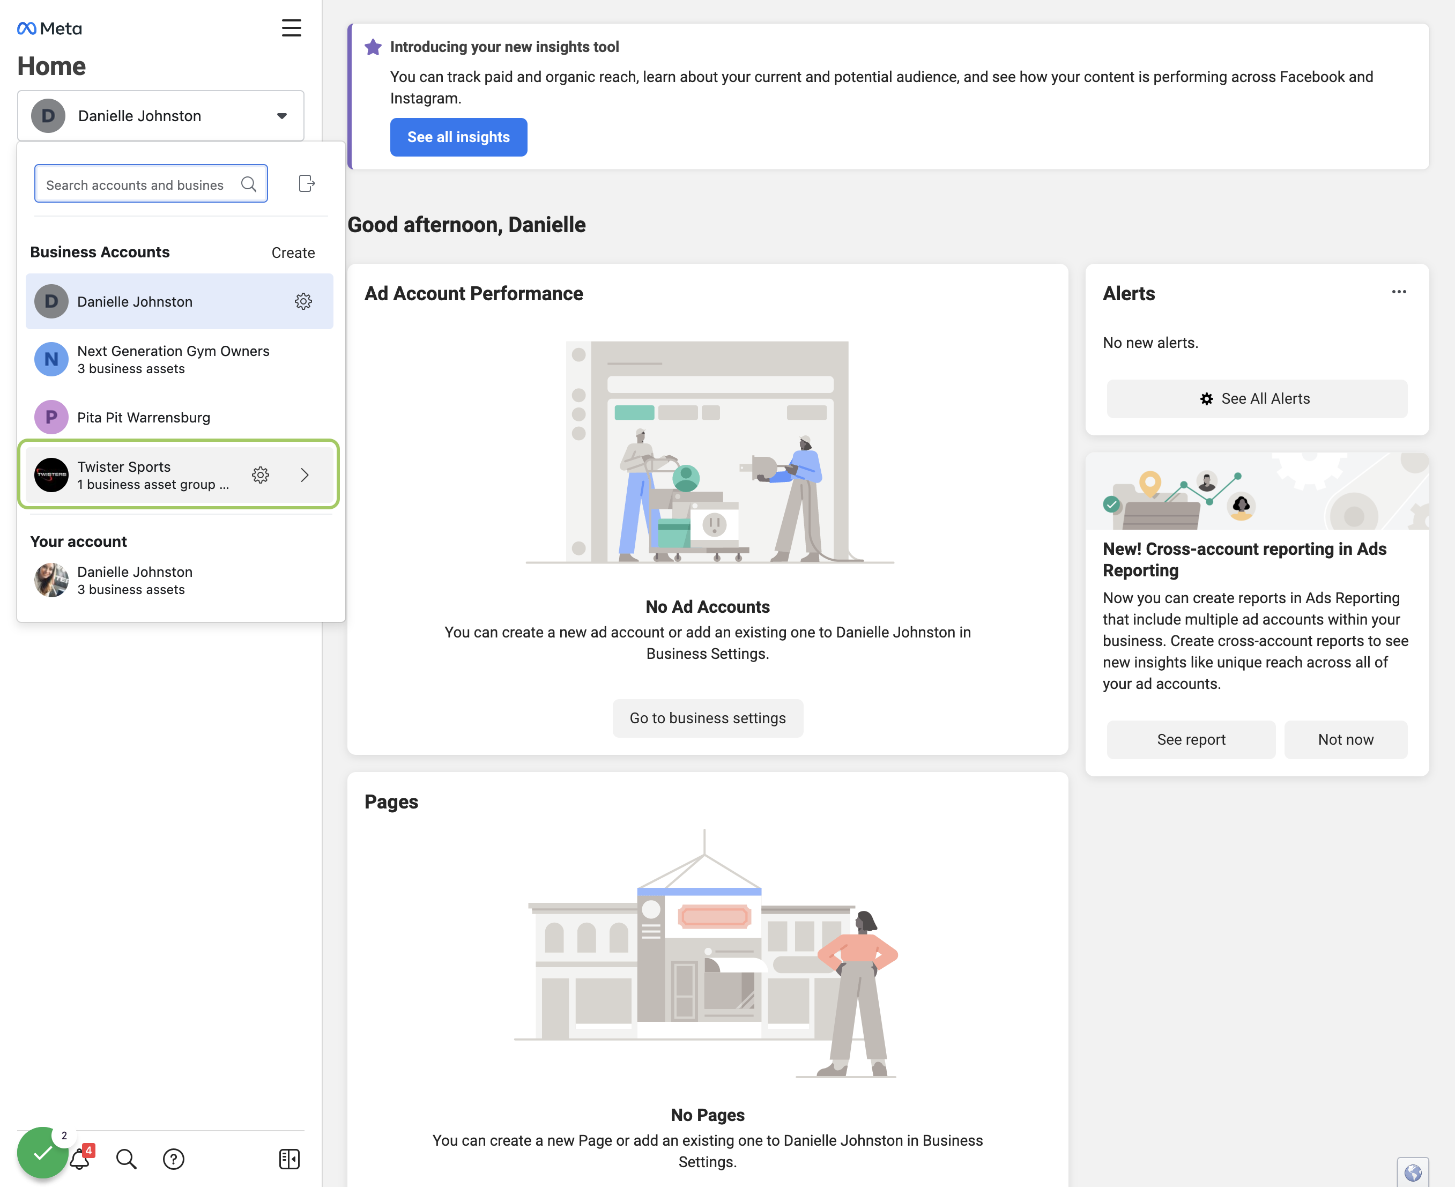Open the hamburger navigation menu
The image size is (1455, 1187).
[291, 28]
